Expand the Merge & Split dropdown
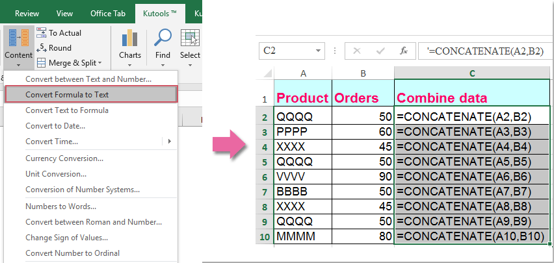 tap(99, 63)
